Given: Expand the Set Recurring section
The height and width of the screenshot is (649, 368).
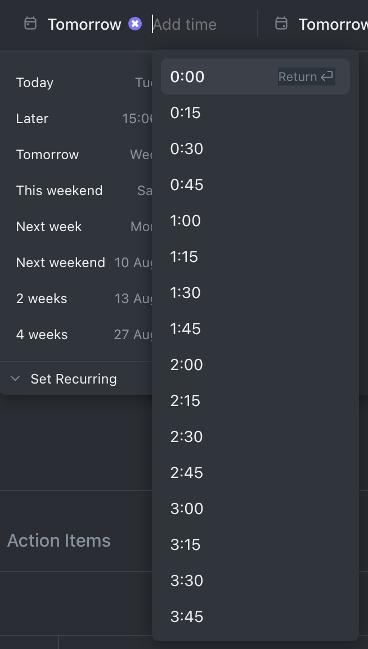Looking at the screenshot, I should click(x=15, y=379).
